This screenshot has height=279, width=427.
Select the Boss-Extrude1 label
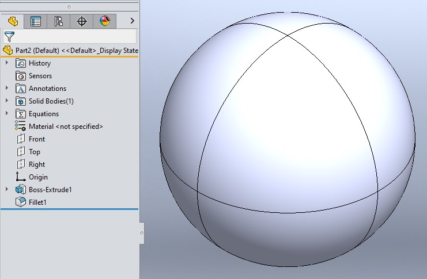(x=50, y=190)
